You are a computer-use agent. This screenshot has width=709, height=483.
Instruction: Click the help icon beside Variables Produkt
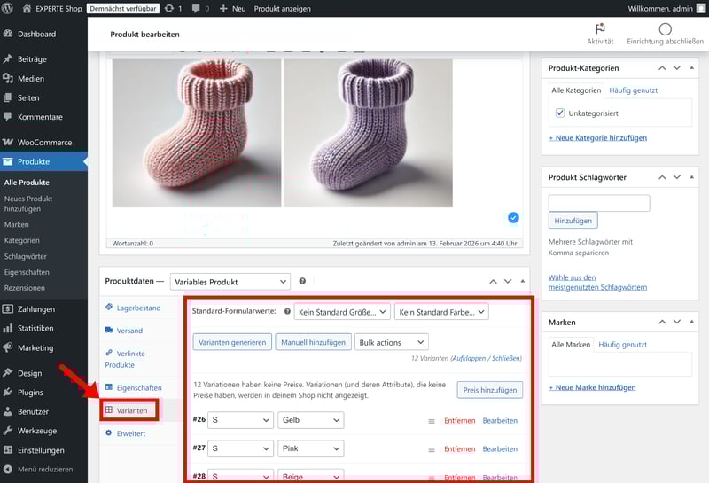click(302, 281)
